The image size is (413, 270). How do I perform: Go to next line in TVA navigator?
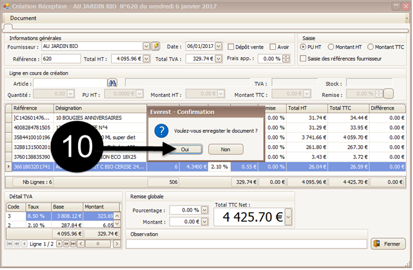pos(59,244)
